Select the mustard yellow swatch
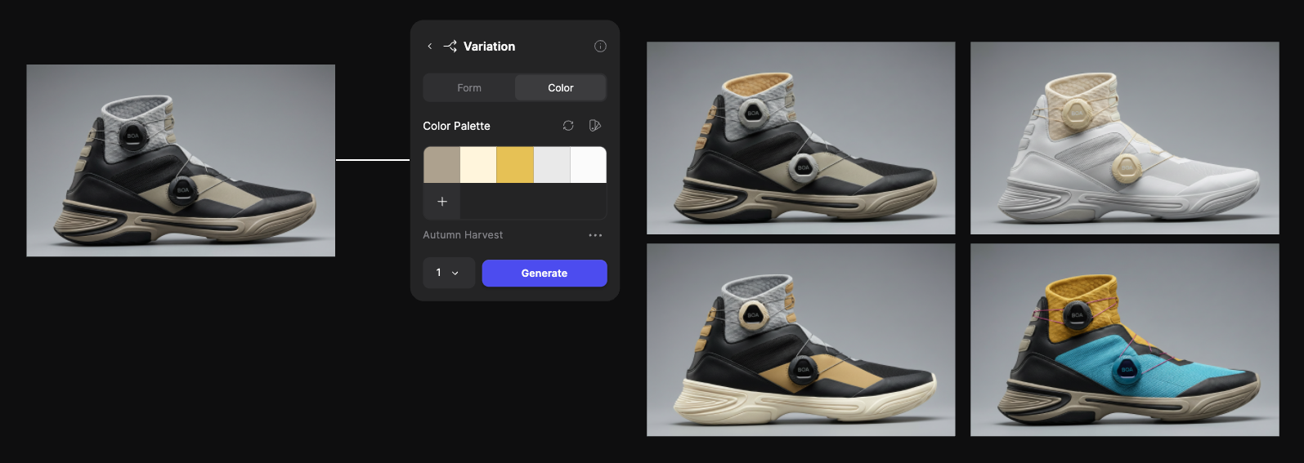The height and width of the screenshot is (463, 1304). click(515, 165)
